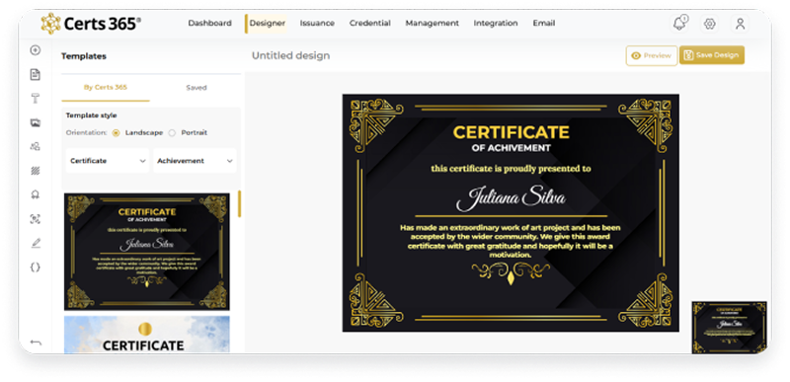This screenshot has height=382, width=790.
Task: Go to Dashboard menu
Action: (209, 23)
